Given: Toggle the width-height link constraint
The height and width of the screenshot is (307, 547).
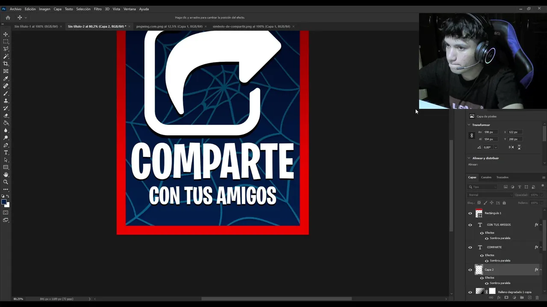Looking at the screenshot, I should [x=472, y=136].
